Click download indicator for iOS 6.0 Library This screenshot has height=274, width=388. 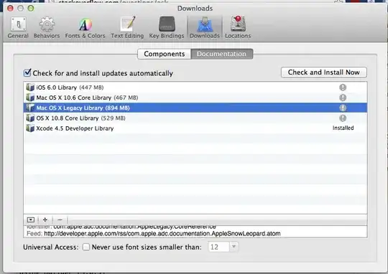click(343, 88)
